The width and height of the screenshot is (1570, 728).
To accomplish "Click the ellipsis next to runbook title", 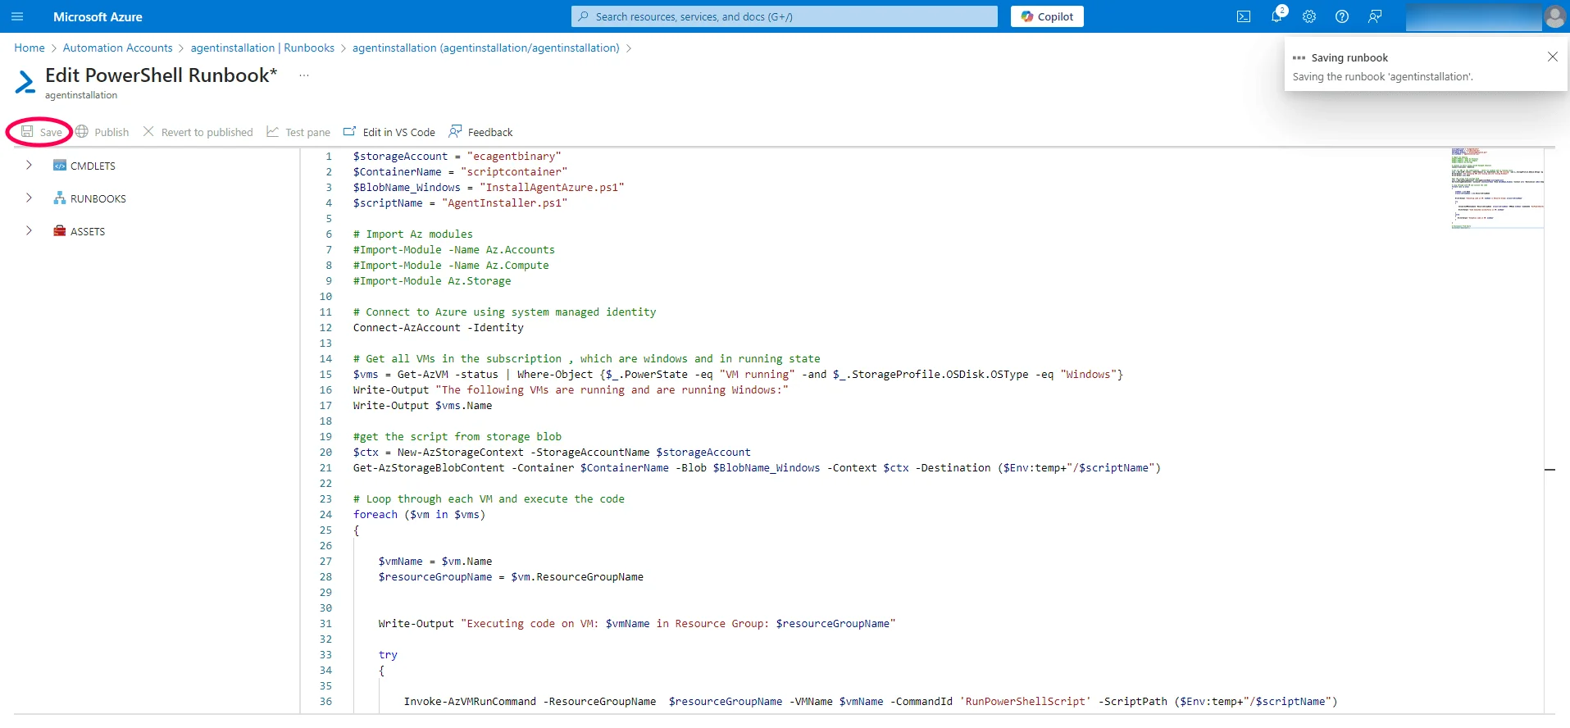I will [x=304, y=75].
